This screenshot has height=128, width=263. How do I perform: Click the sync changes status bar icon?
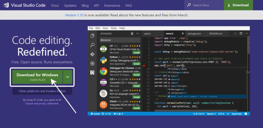103,114
